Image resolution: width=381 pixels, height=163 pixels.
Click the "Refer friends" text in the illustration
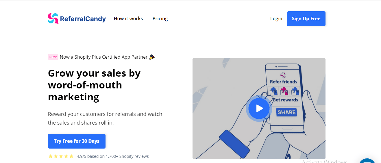(x=283, y=82)
